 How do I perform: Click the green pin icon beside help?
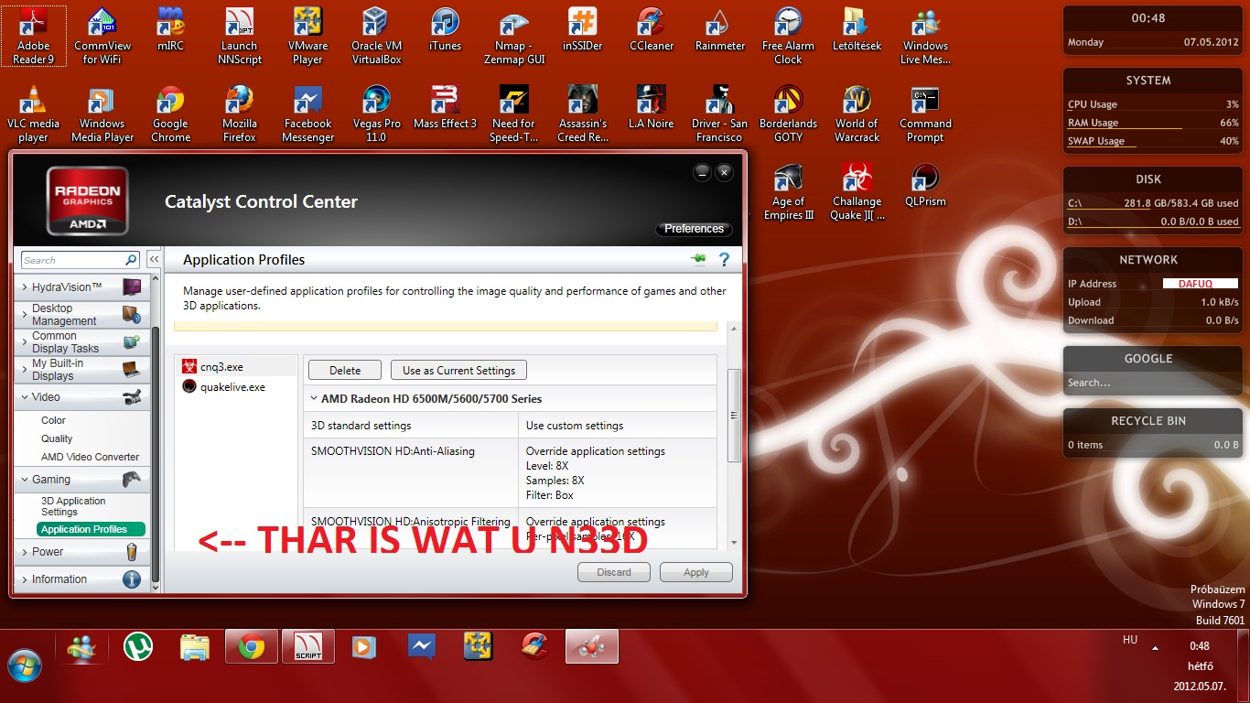(x=699, y=260)
